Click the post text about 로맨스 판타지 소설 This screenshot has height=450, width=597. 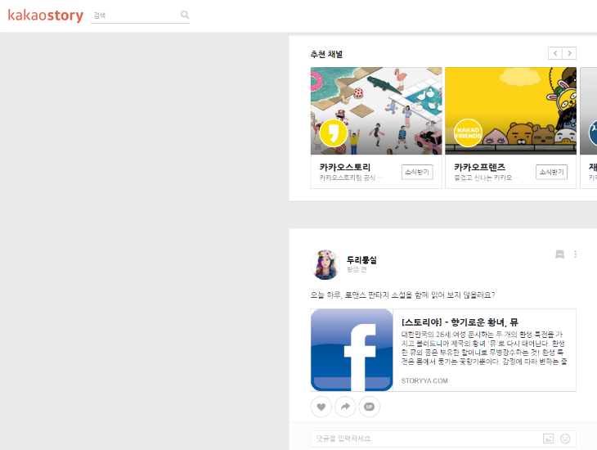[403, 295]
